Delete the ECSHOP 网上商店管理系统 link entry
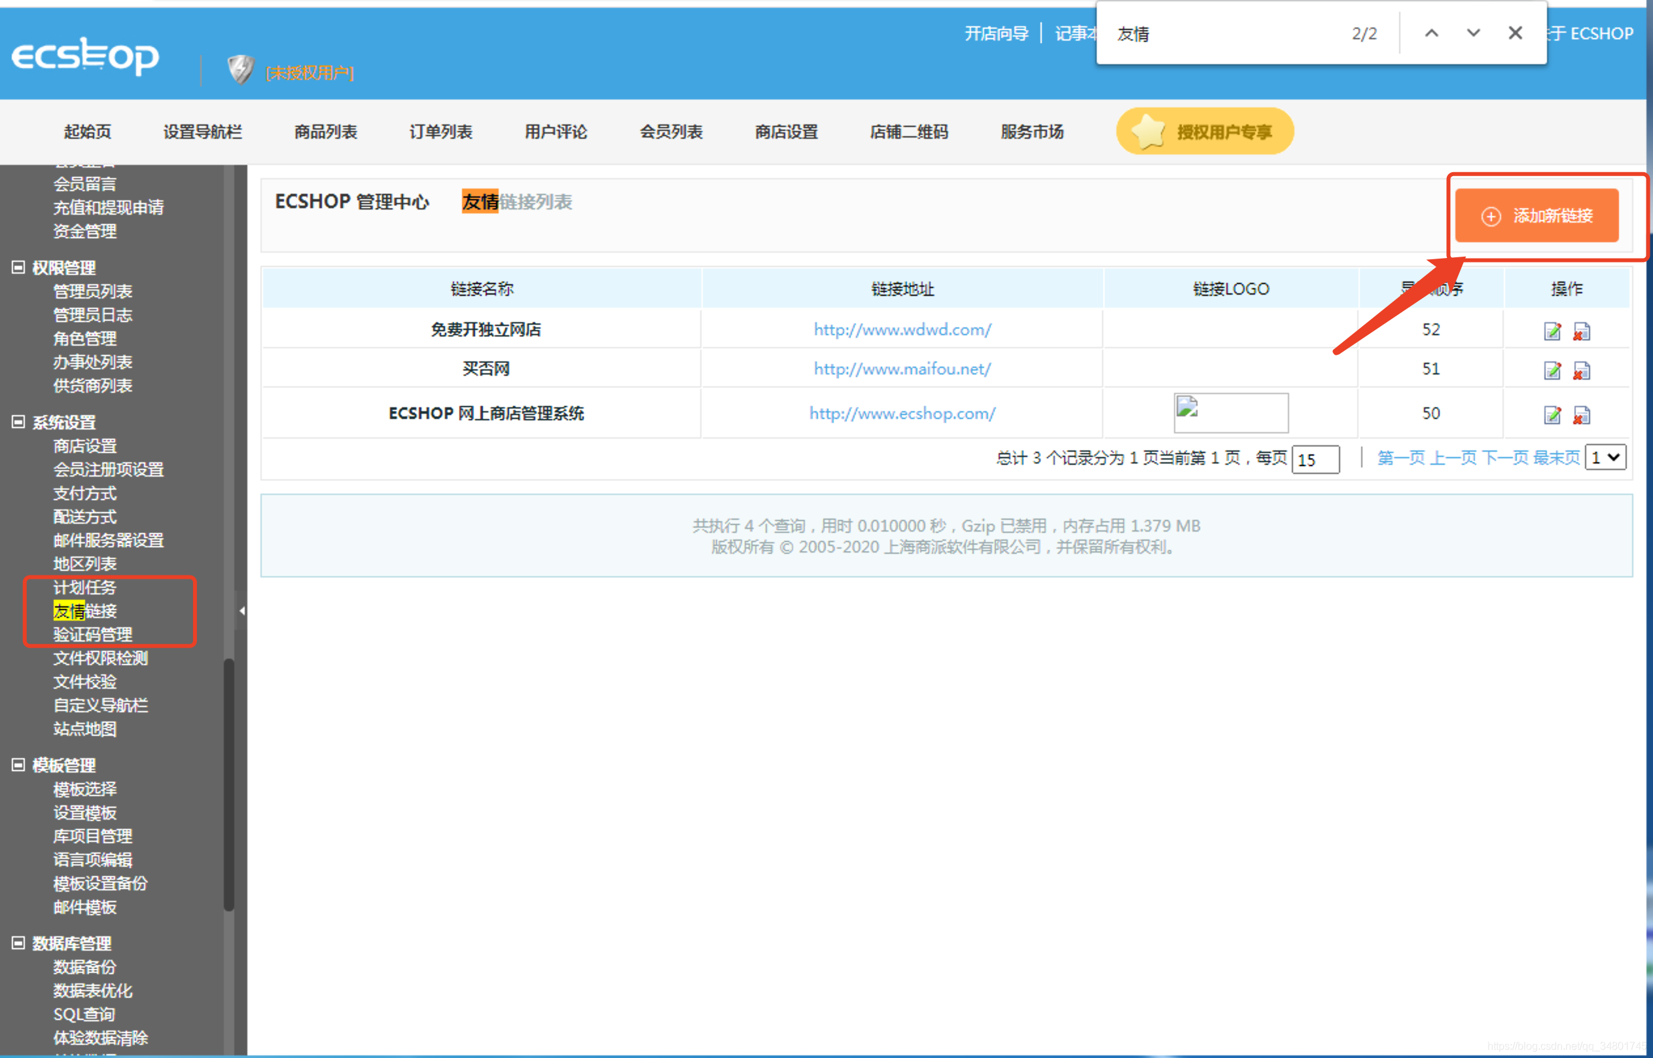 coord(1581,414)
